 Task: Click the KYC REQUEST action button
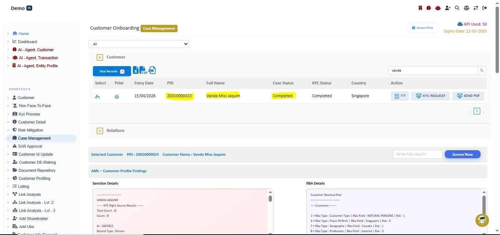430,96
